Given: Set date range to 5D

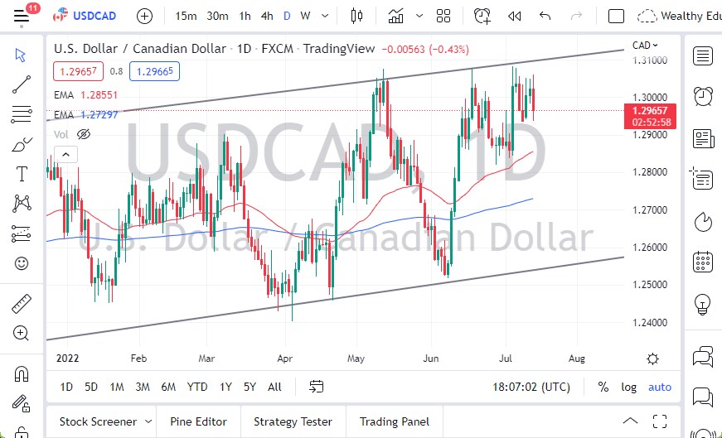Looking at the screenshot, I should (91, 387).
